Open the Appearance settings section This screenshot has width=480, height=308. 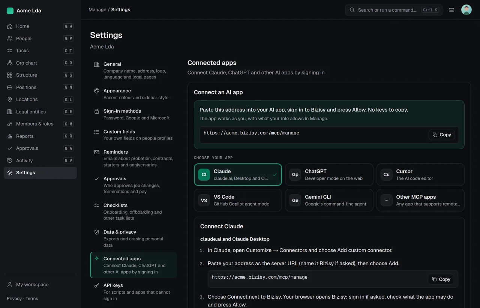[x=133, y=94]
